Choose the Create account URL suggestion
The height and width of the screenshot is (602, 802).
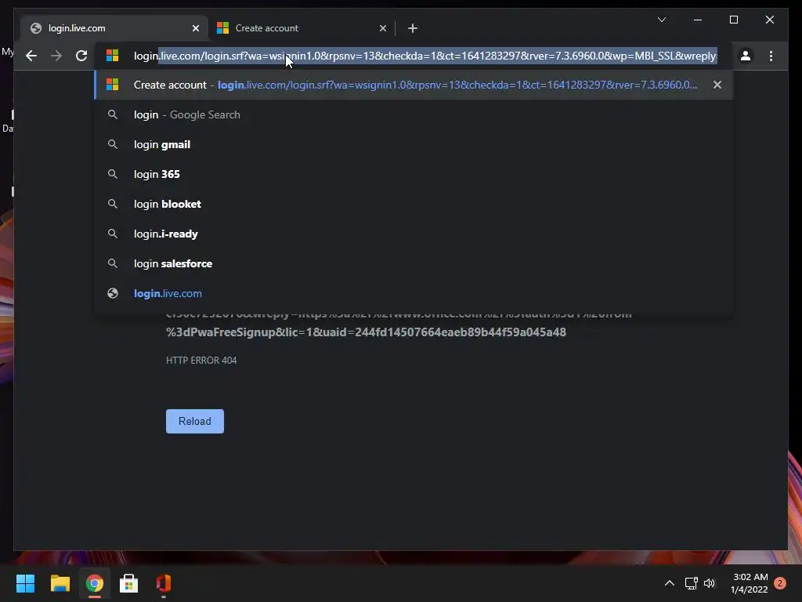(x=414, y=85)
